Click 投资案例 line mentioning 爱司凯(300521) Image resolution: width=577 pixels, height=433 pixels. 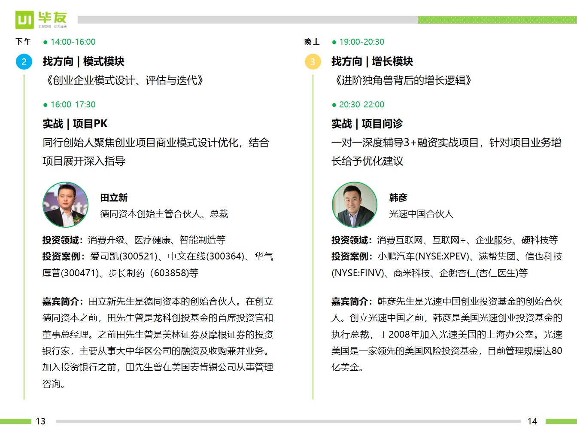coord(158,256)
